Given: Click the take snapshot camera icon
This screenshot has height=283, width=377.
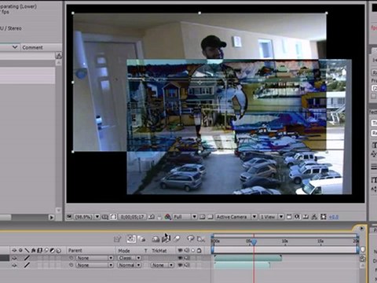Looking at the screenshot, I should 152,217.
